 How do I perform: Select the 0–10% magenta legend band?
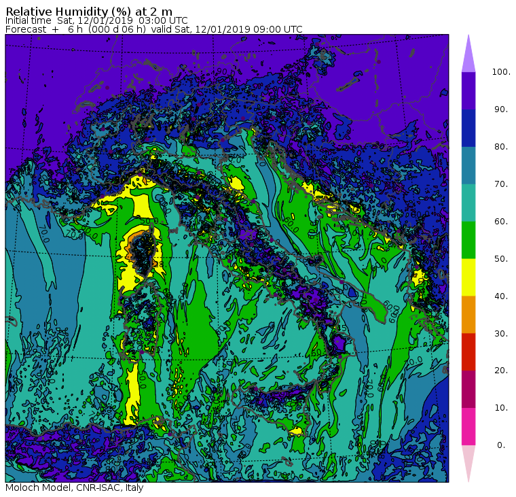[x=468, y=426]
